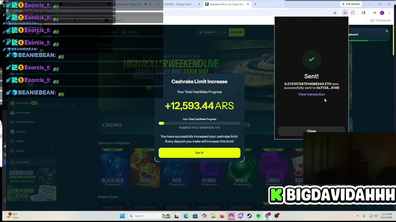396x222 pixels.
Task: Click the CashRake progress bar
Action: pos(200,123)
